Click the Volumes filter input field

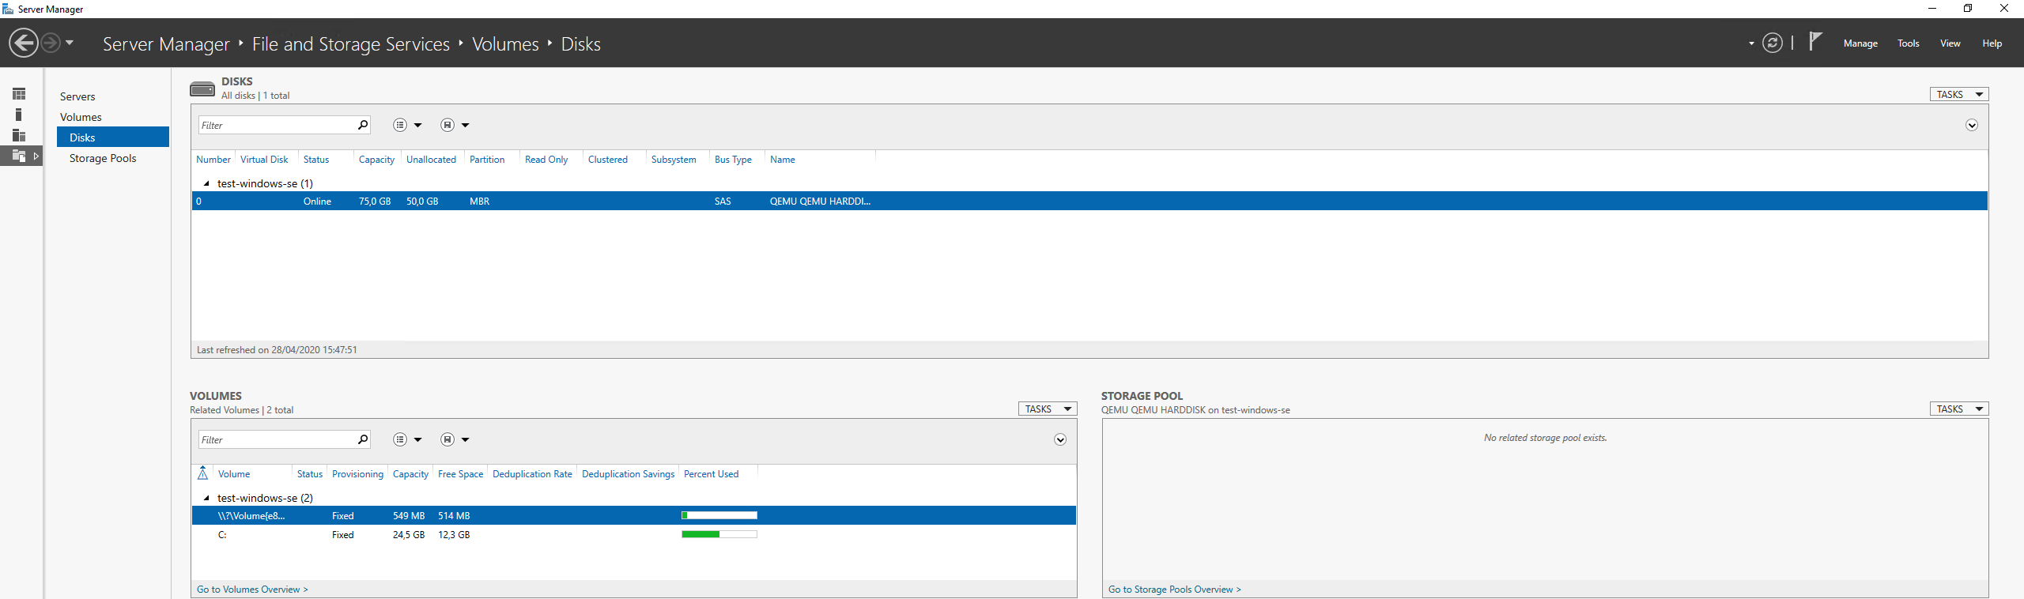click(x=277, y=439)
